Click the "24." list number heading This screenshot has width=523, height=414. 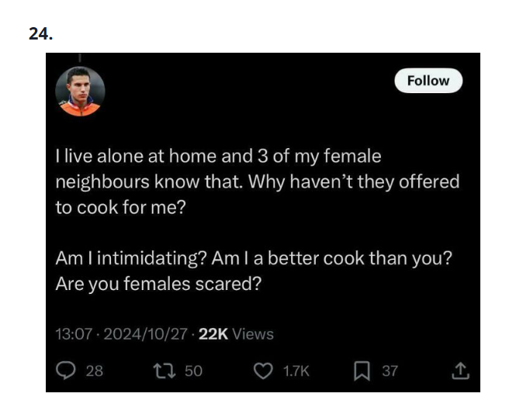(x=40, y=34)
